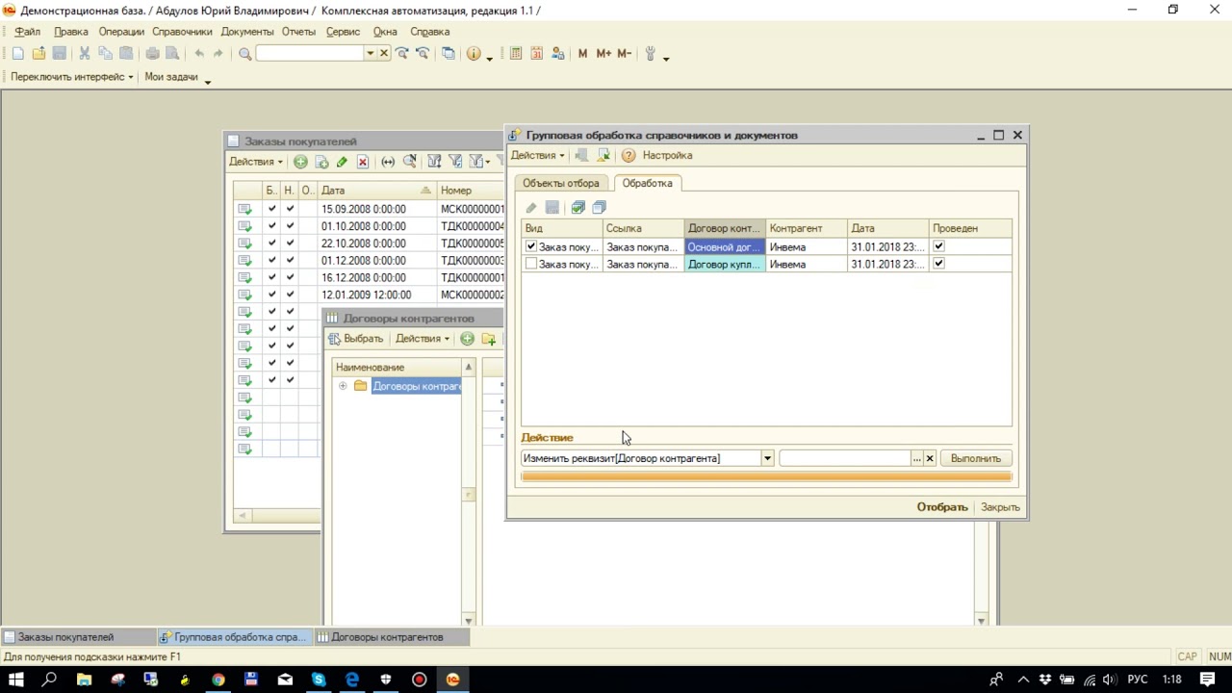
Task: Open the Переключить интерфейс dropdown
Action: point(72,77)
